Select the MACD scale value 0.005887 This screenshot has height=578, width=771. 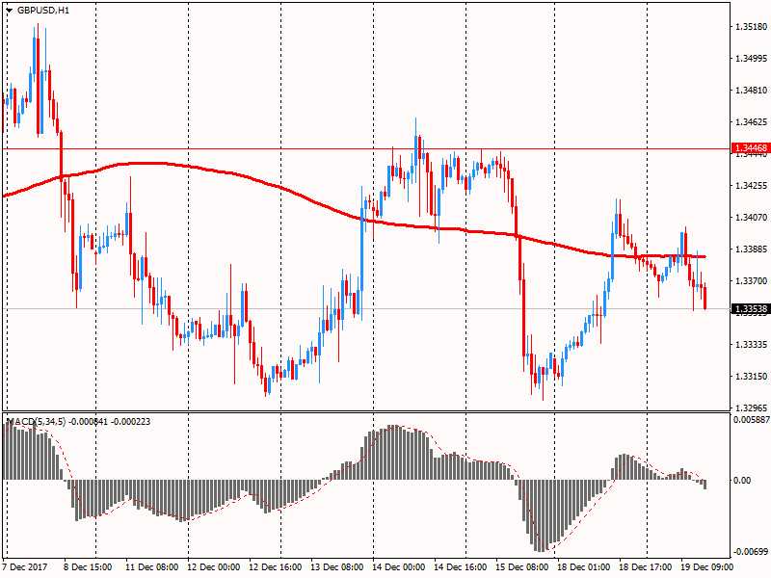point(752,420)
